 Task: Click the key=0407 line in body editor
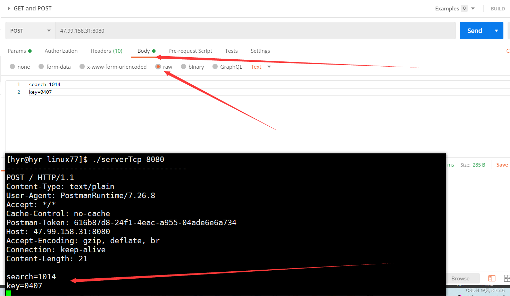(x=40, y=92)
